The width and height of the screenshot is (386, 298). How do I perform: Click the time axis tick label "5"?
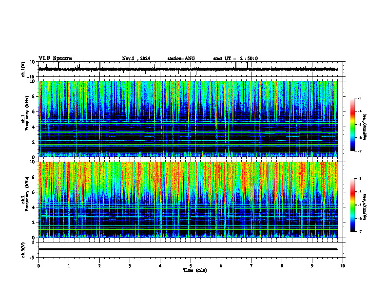191,266
